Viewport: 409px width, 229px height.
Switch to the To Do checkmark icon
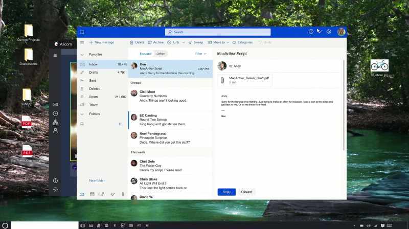tap(112, 194)
